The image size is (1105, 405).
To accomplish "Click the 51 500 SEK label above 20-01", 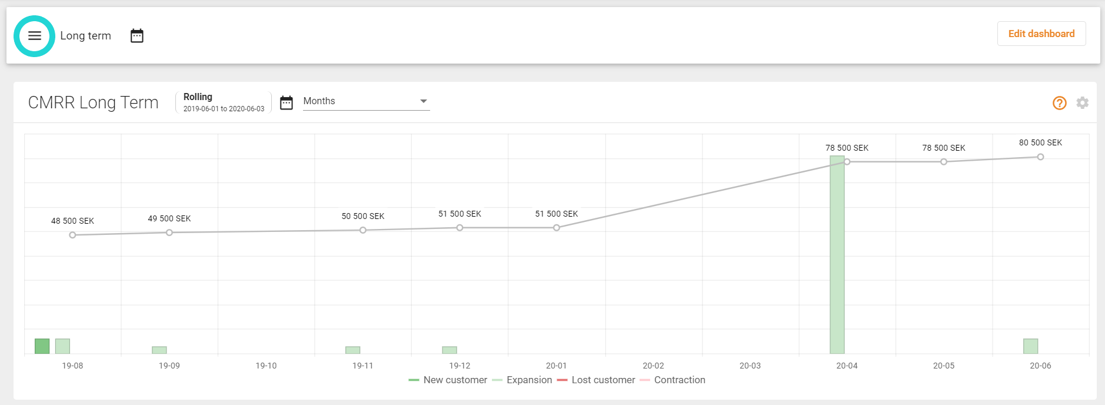I will coord(557,214).
